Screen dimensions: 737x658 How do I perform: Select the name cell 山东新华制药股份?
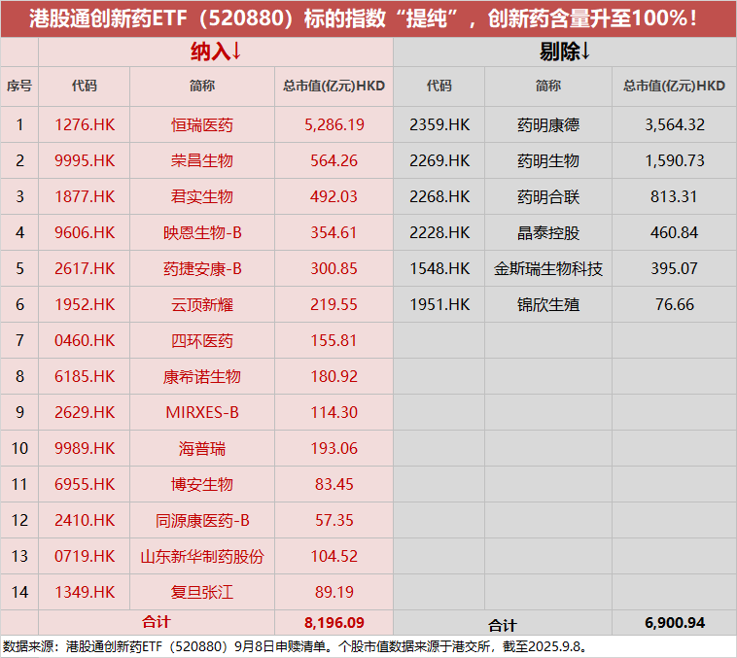click(x=202, y=557)
